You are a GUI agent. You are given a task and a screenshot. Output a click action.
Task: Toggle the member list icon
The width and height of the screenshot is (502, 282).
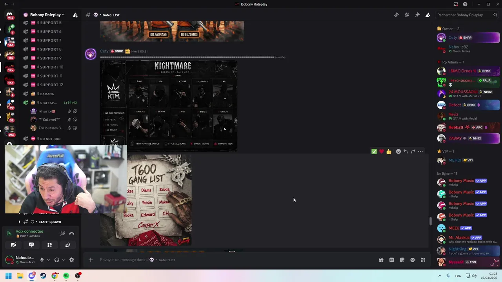(427, 15)
